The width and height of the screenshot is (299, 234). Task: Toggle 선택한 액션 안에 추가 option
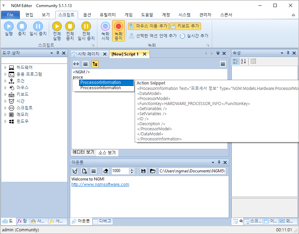[x=153, y=36]
